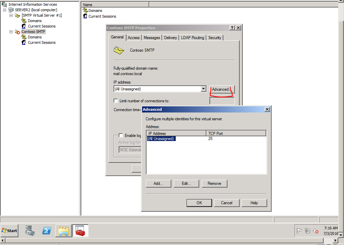Click Current Sessions icon under SMTP Virtual Server #1
Screen dimensions: 344x245
pos(24,26)
